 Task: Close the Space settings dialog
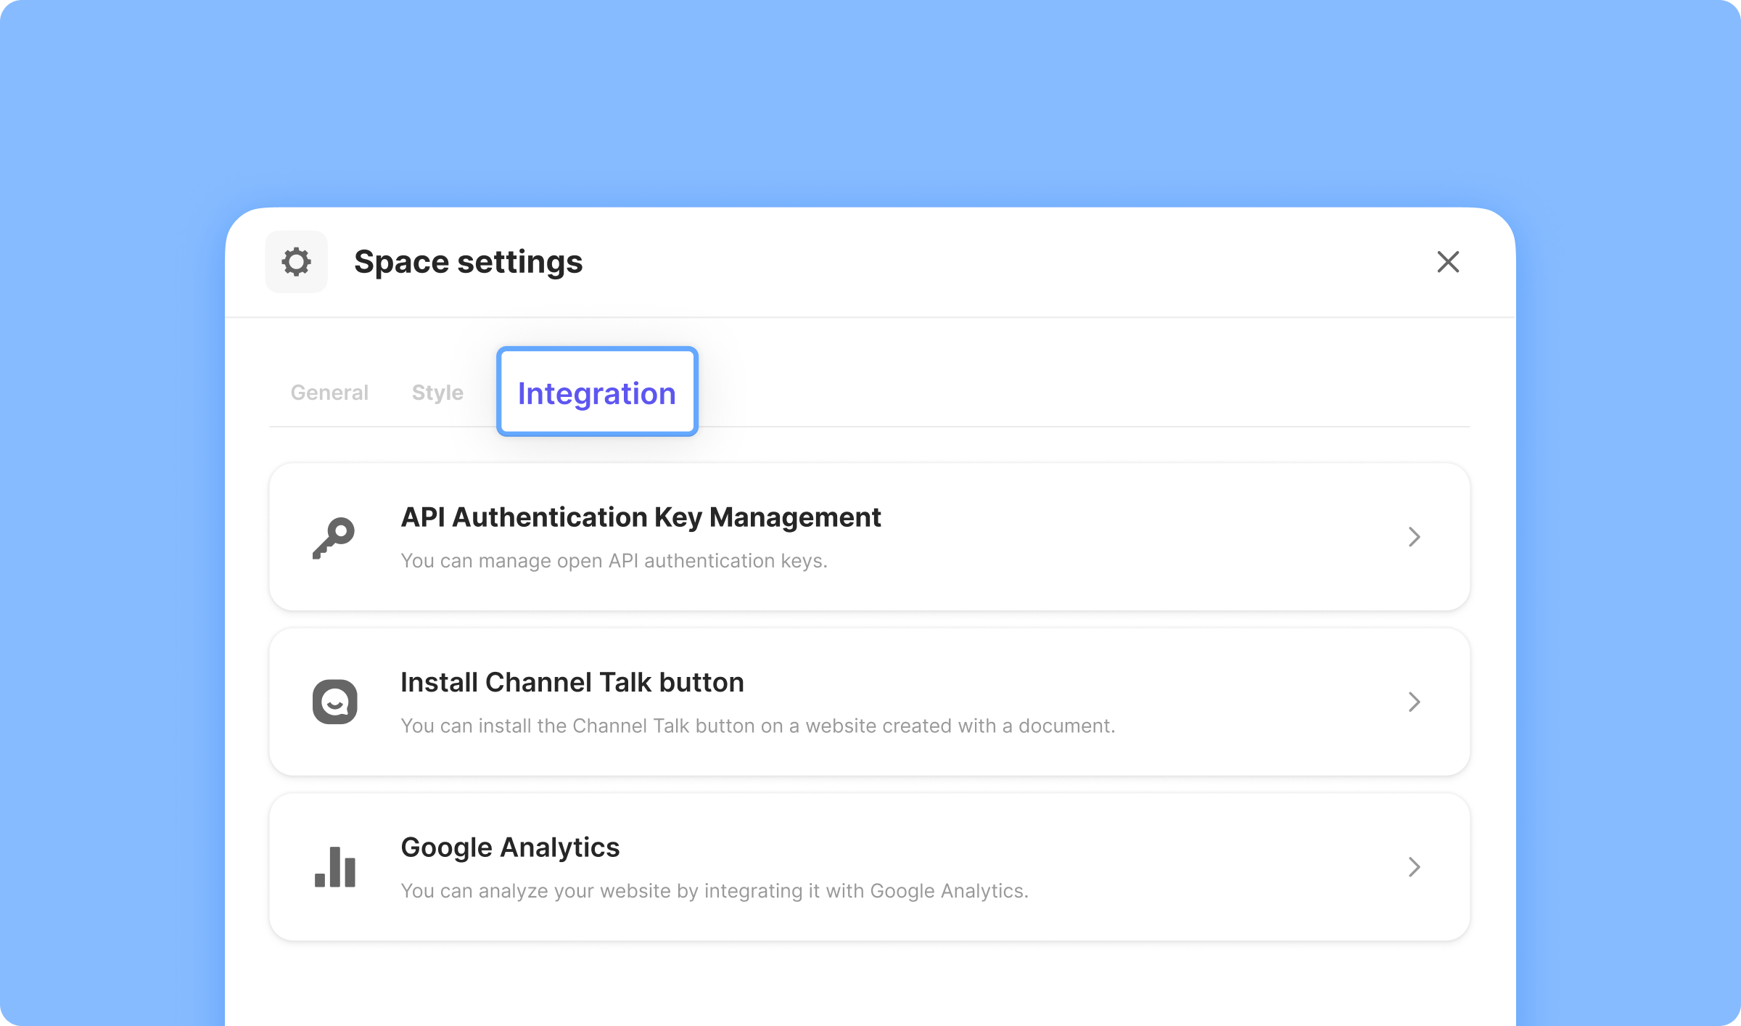[x=1448, y=262]
